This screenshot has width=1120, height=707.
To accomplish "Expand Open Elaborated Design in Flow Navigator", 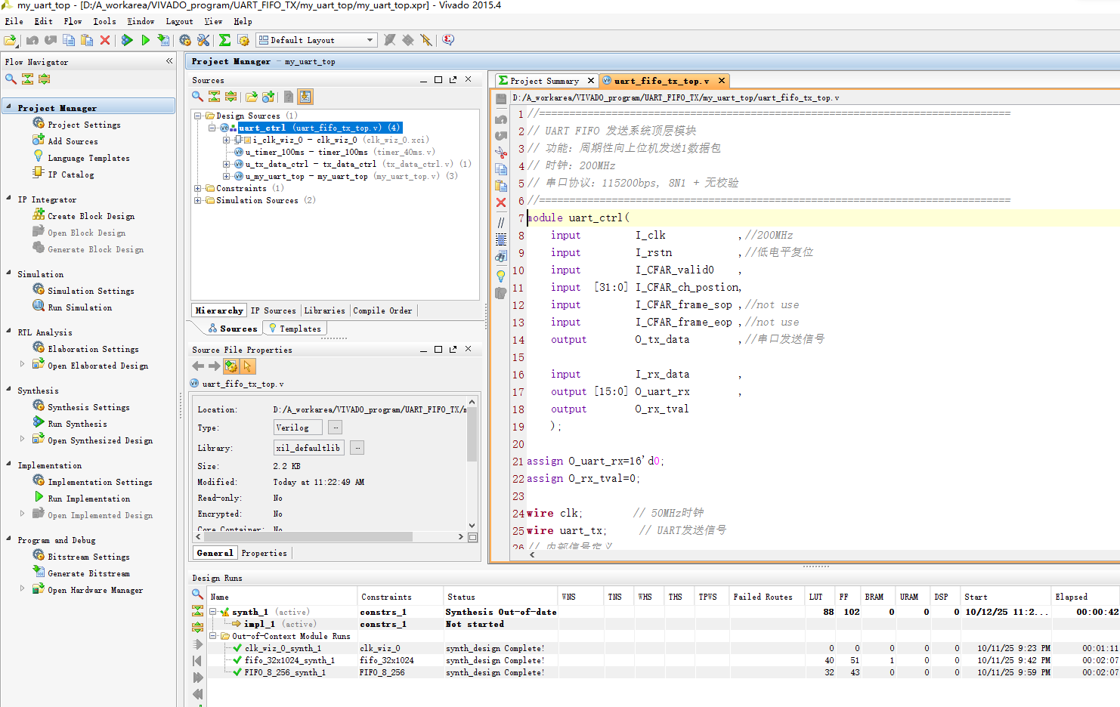I will 22,363.
